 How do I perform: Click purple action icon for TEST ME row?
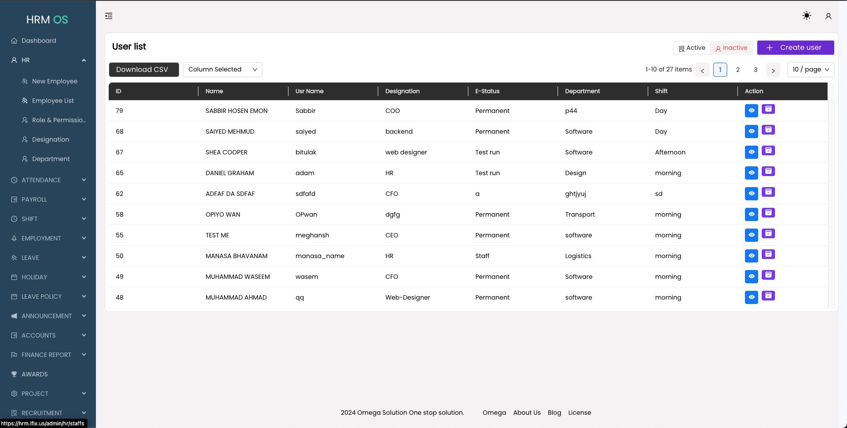768,233
